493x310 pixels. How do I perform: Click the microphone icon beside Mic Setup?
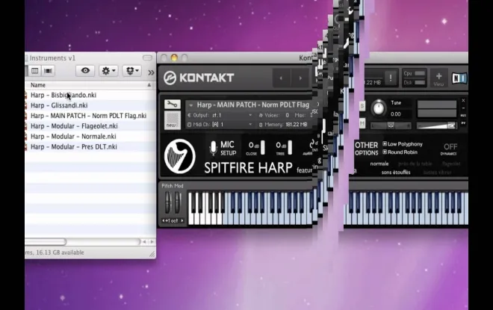coord(213,148)
